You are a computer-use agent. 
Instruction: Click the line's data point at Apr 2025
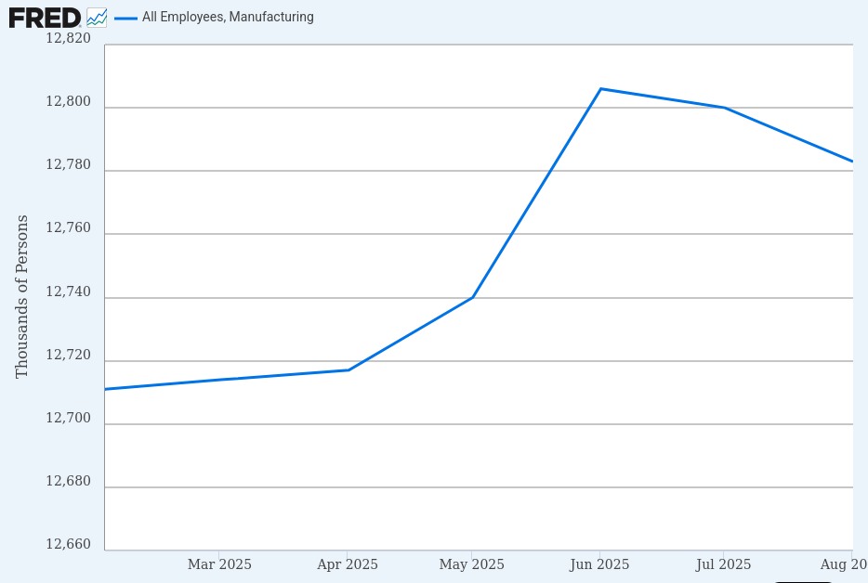click(x=349, y=370)
